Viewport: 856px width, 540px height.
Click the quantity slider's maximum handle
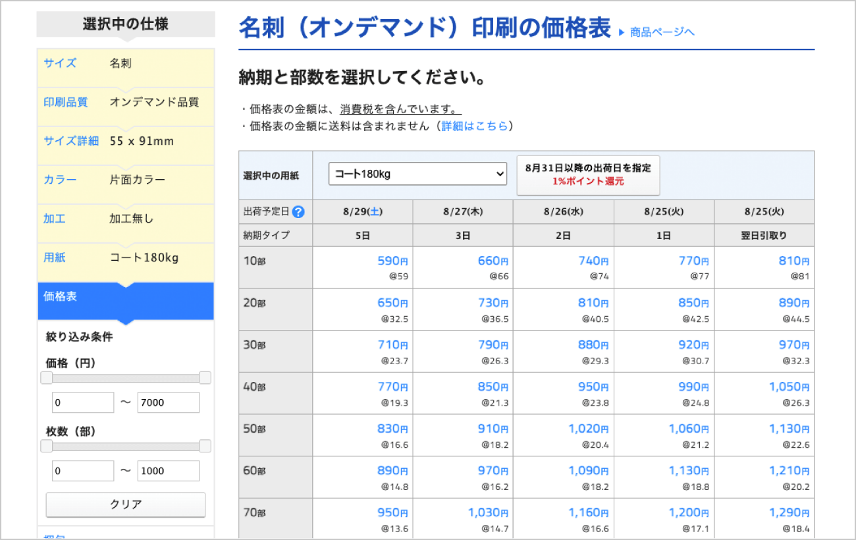(x=205, y=446)
